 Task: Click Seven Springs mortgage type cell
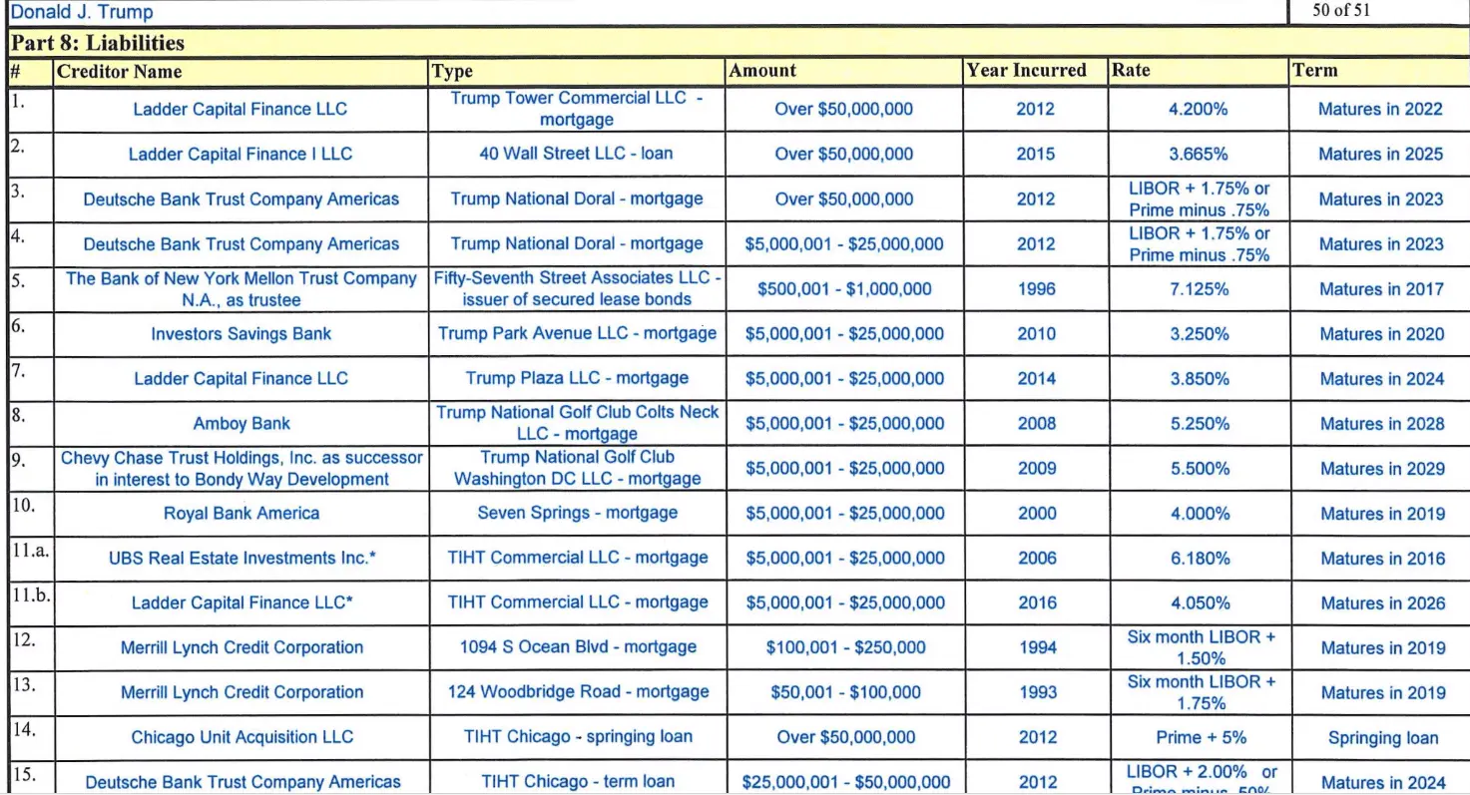pyautogui.click(x=577, y=514)
